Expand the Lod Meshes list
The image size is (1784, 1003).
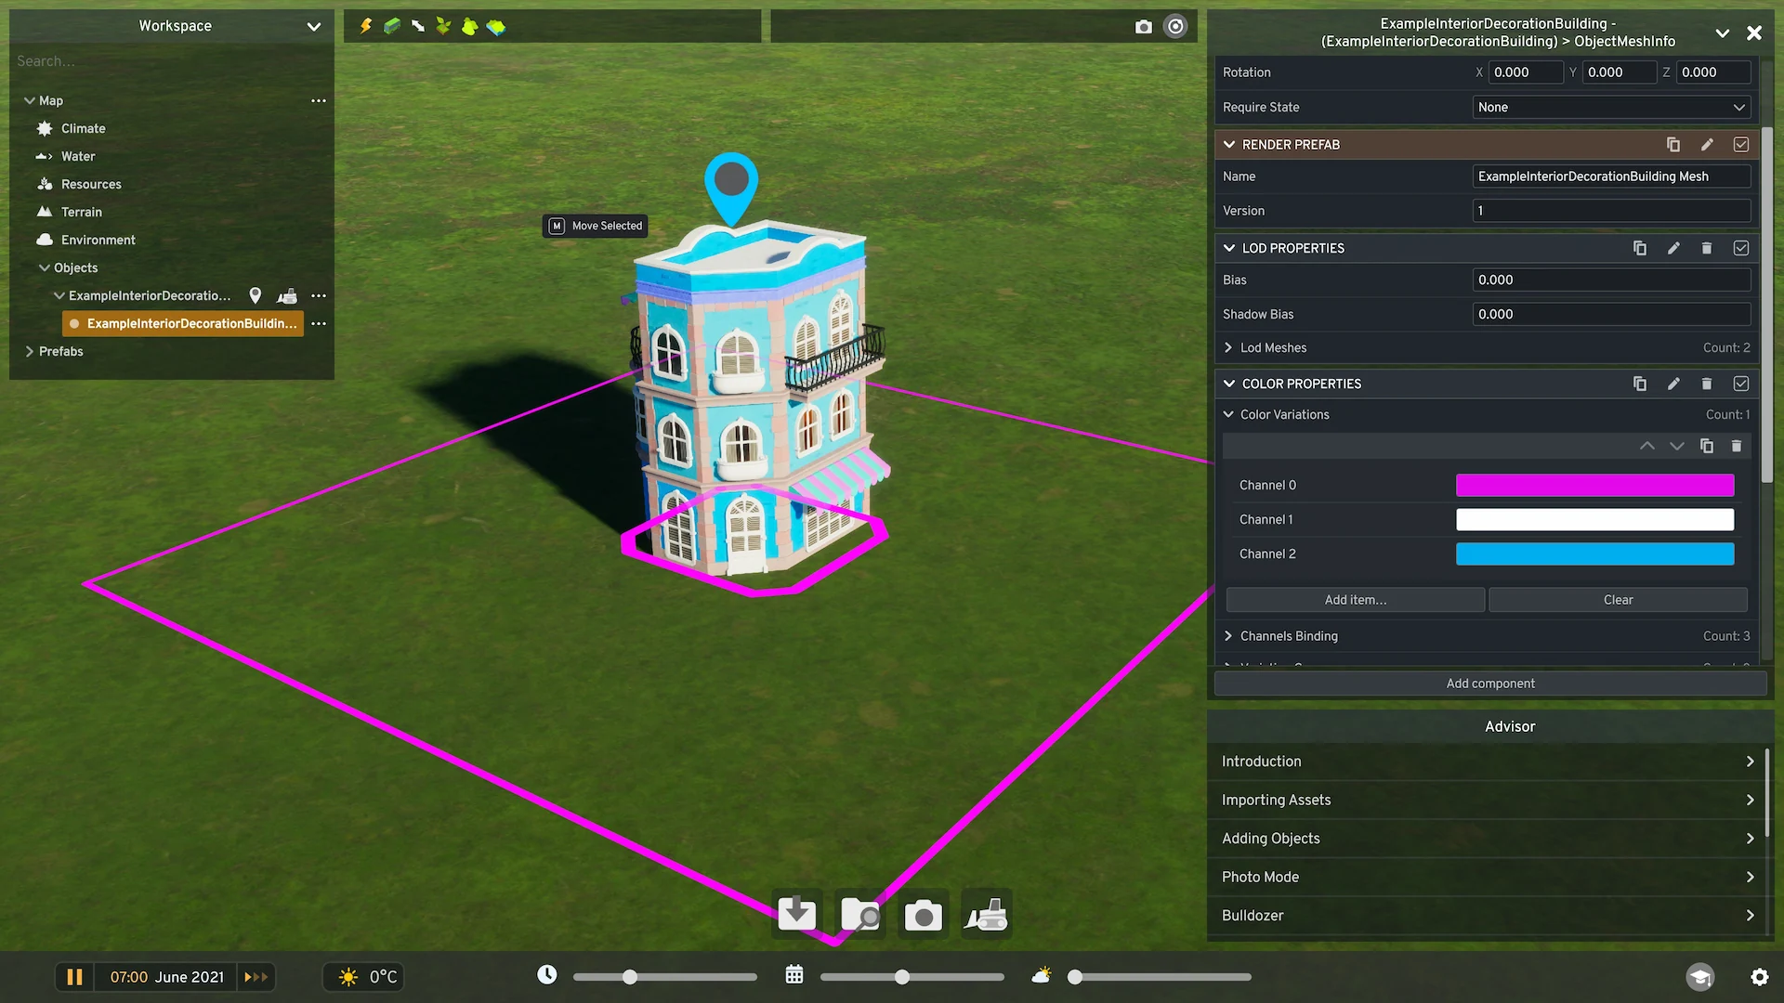(1229, 347)
